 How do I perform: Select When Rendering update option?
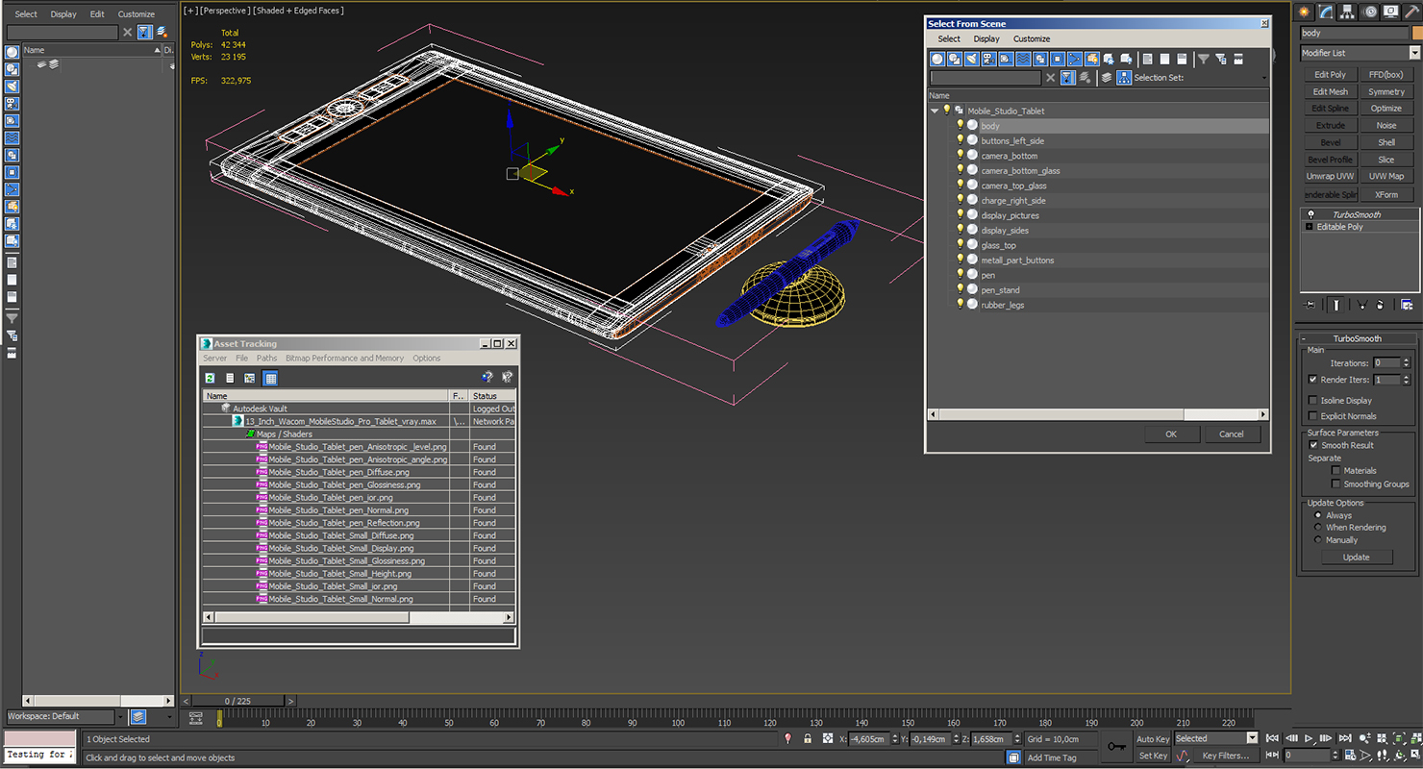coord(1318,528)
